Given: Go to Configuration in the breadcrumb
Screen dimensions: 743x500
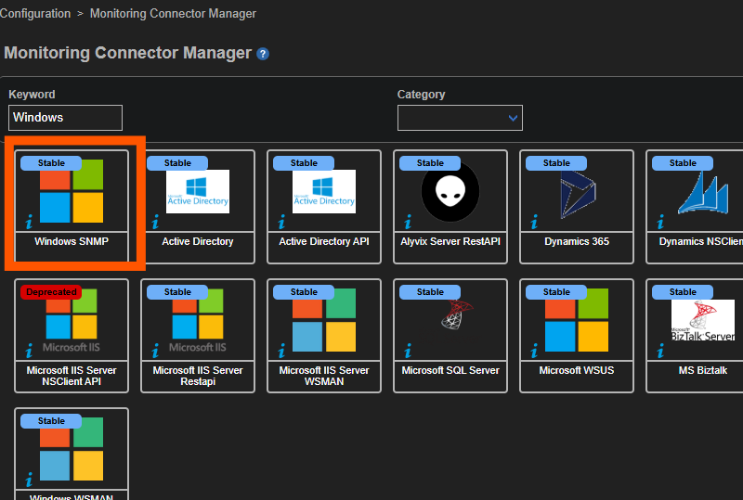Looking at the screenshot, I should click(x=35, y=14).
